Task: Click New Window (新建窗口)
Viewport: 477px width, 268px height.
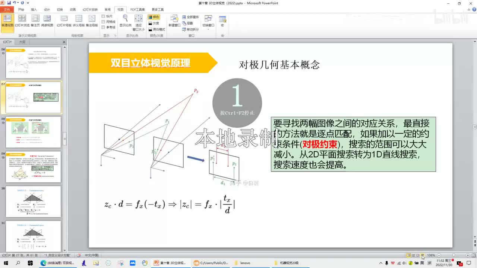Action: (174, 21)
